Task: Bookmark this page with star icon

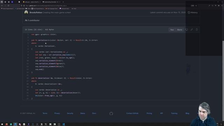Action: pyautogui.click(x=196, y=6)
